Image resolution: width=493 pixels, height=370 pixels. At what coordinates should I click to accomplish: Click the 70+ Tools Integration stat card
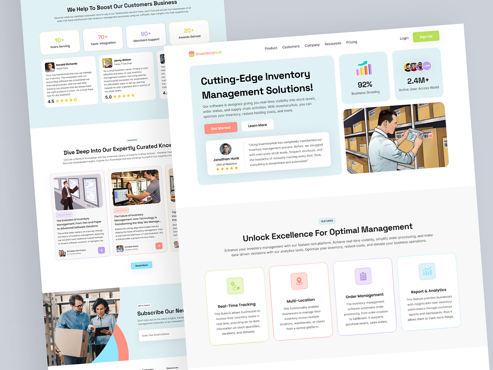103,39
